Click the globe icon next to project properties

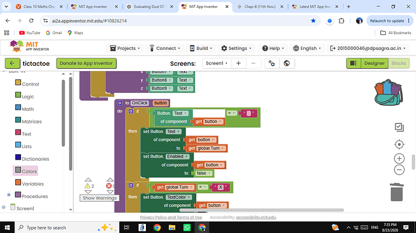click(x=286, y=63)
